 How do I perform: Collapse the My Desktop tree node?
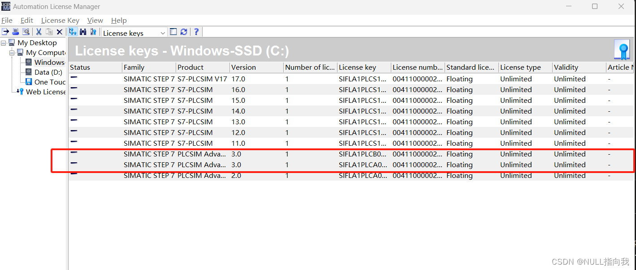tap(4, 43)
